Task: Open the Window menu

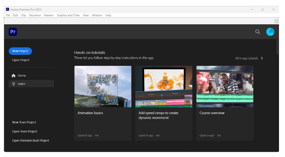Action: point(97,15)
